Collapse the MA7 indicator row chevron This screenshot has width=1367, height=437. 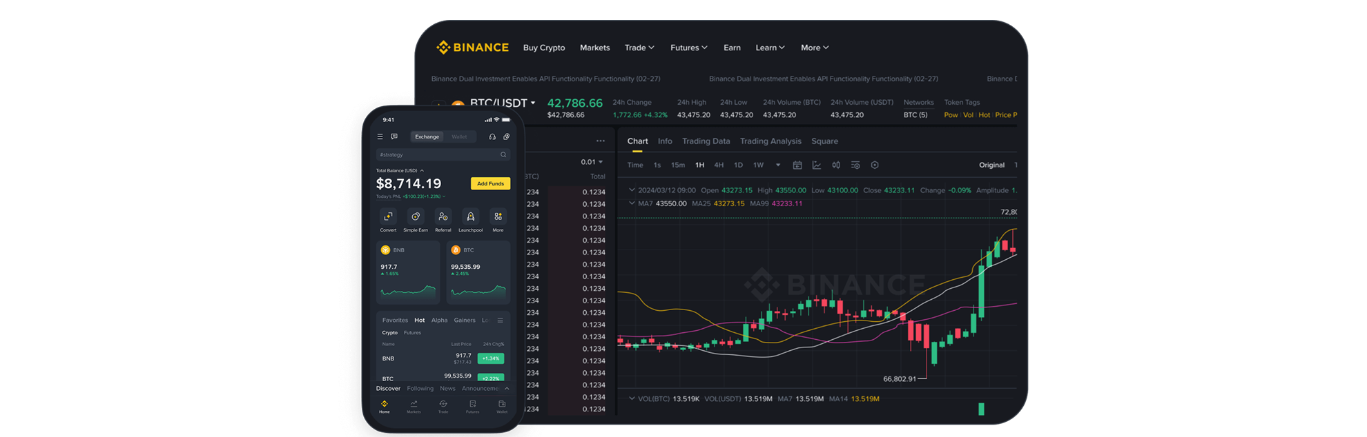click(631, 203)
